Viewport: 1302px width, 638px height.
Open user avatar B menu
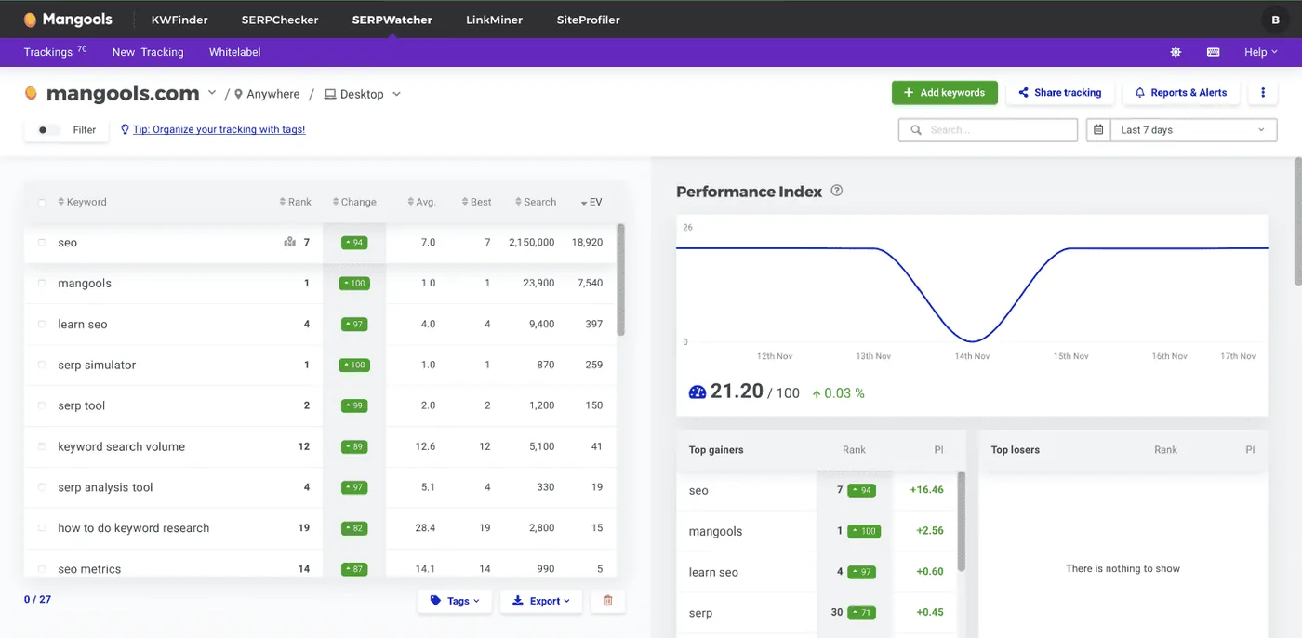click(x=1274, y=20)
